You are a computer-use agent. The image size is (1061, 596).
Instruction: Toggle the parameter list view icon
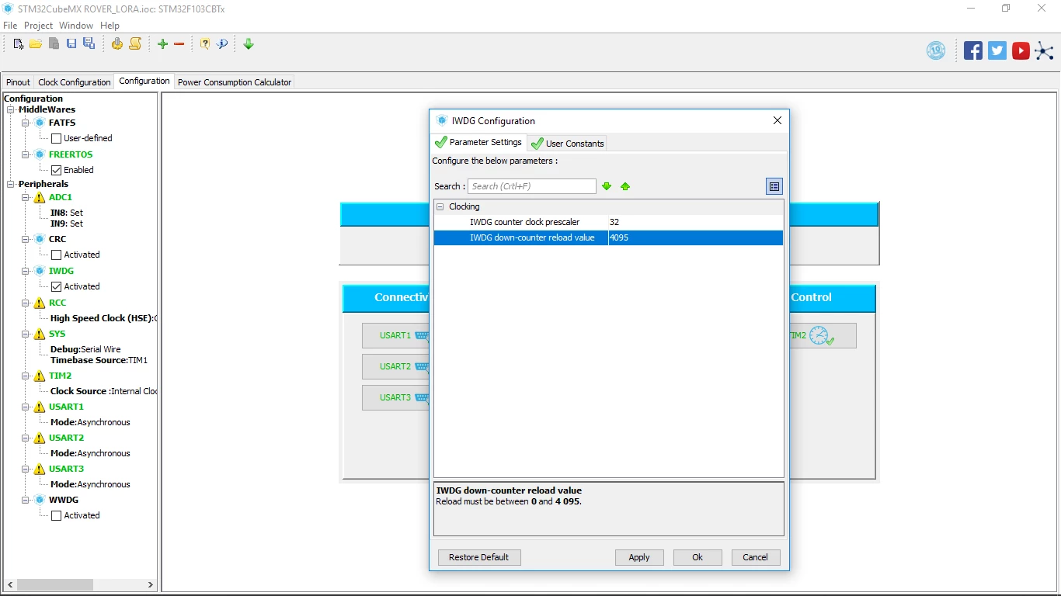click(x=774, y=186)
